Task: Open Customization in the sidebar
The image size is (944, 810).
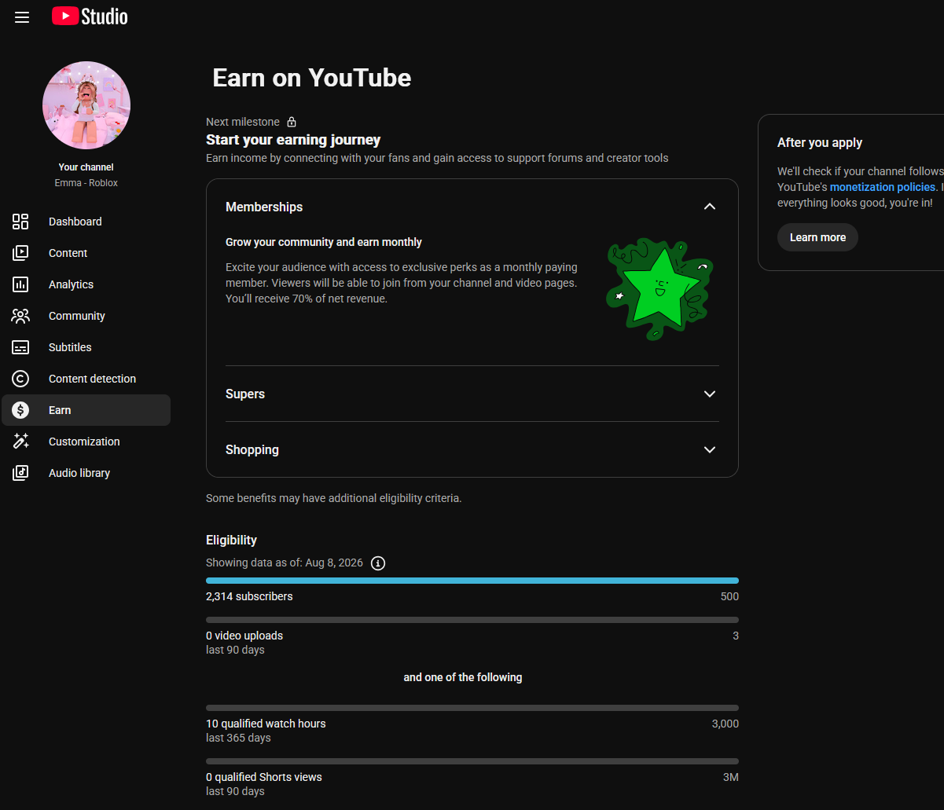Action: (86, 442)
